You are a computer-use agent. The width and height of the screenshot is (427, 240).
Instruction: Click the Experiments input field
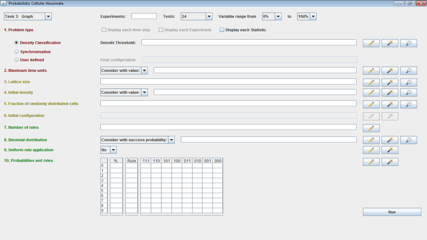tap(144, 16)
